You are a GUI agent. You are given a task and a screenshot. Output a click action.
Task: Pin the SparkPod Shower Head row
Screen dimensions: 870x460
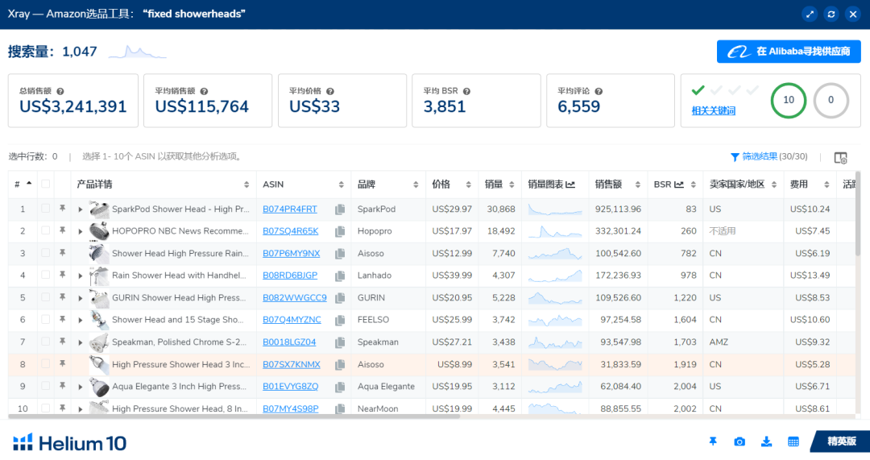coord(63,208)
